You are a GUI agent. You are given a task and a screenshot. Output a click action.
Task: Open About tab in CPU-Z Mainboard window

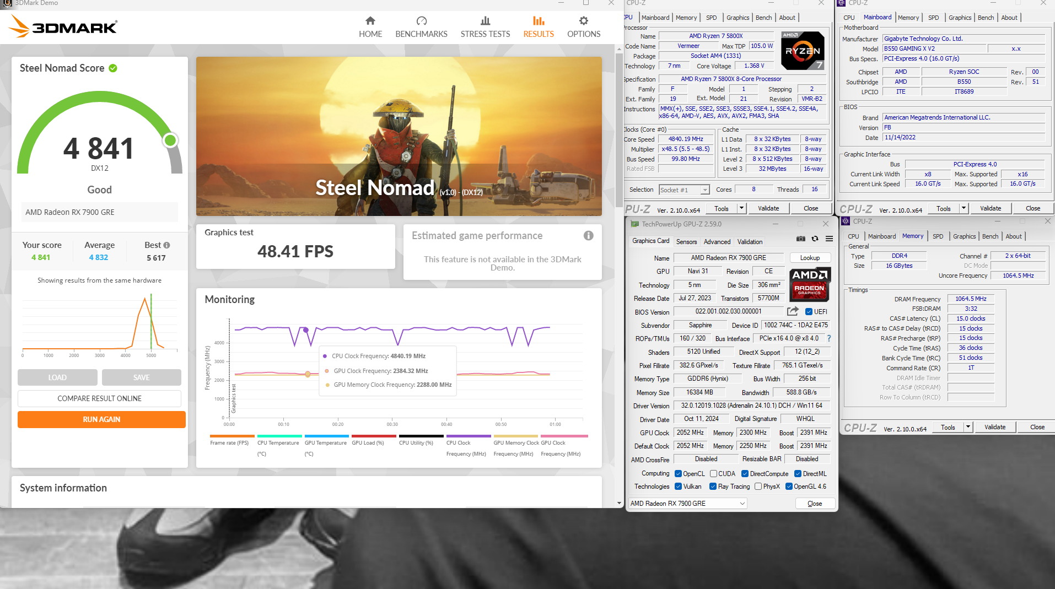coord(1009,18)
